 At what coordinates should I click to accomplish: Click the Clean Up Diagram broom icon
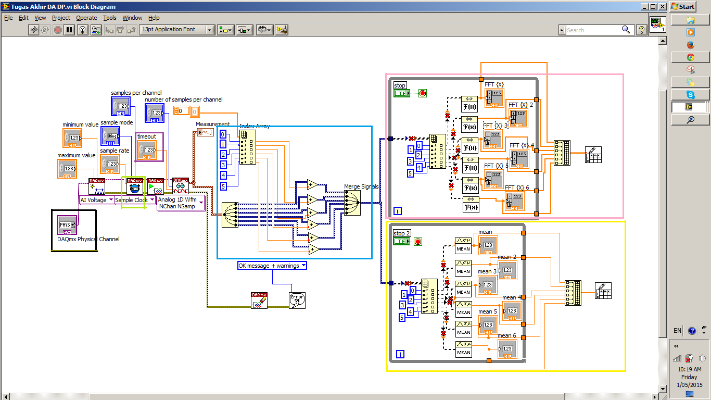click(282, 30)
